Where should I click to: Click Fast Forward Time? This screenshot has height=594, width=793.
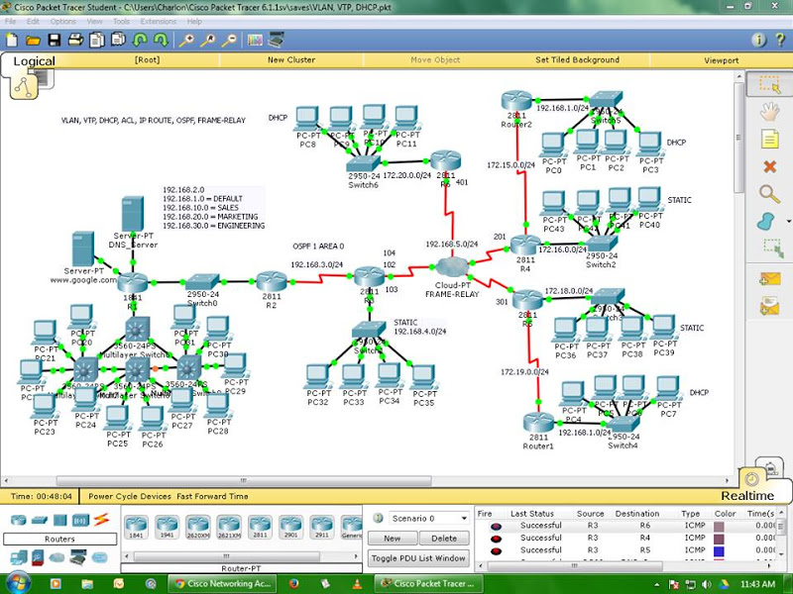tap(212, 496)
